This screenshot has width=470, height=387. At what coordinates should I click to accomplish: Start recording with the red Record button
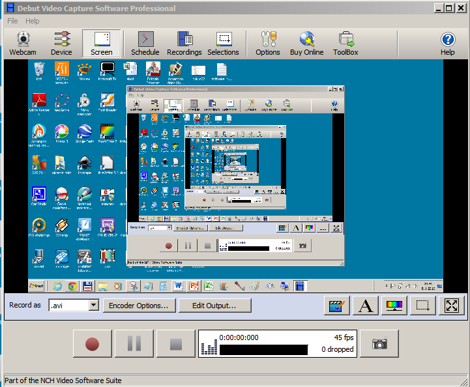[93, 343]
